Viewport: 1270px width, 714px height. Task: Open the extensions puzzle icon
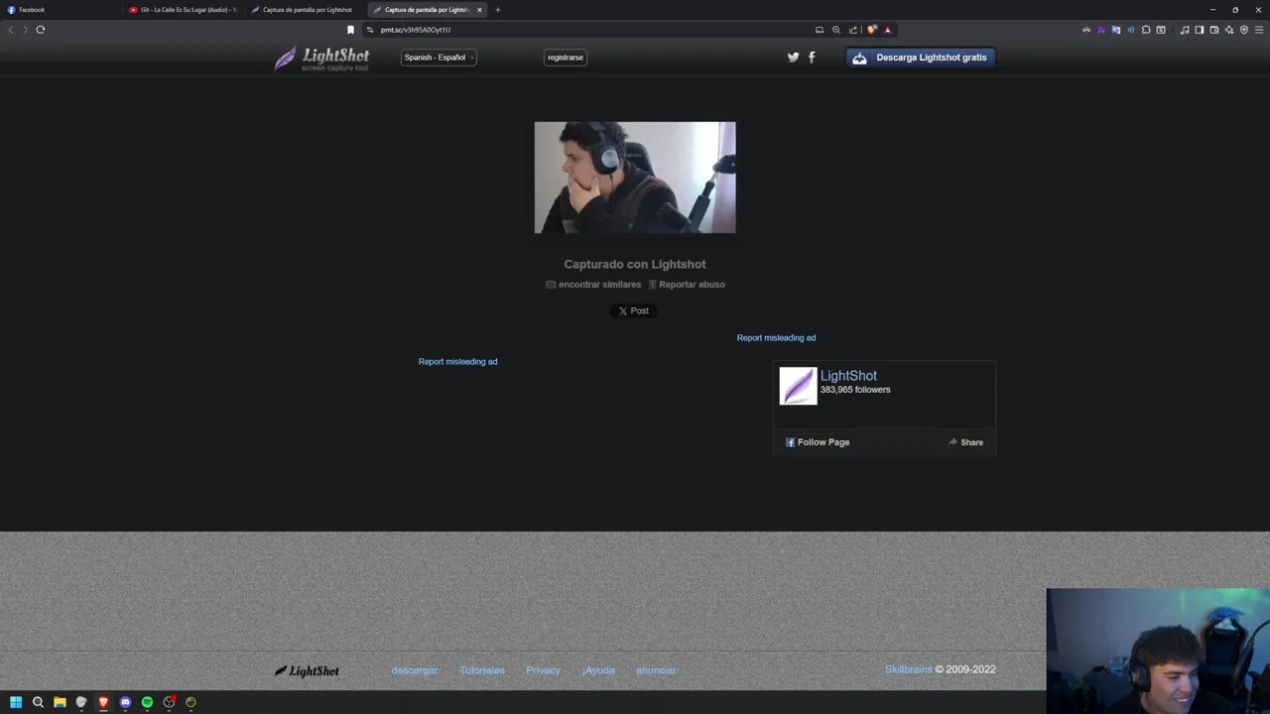coord(1146,30)
